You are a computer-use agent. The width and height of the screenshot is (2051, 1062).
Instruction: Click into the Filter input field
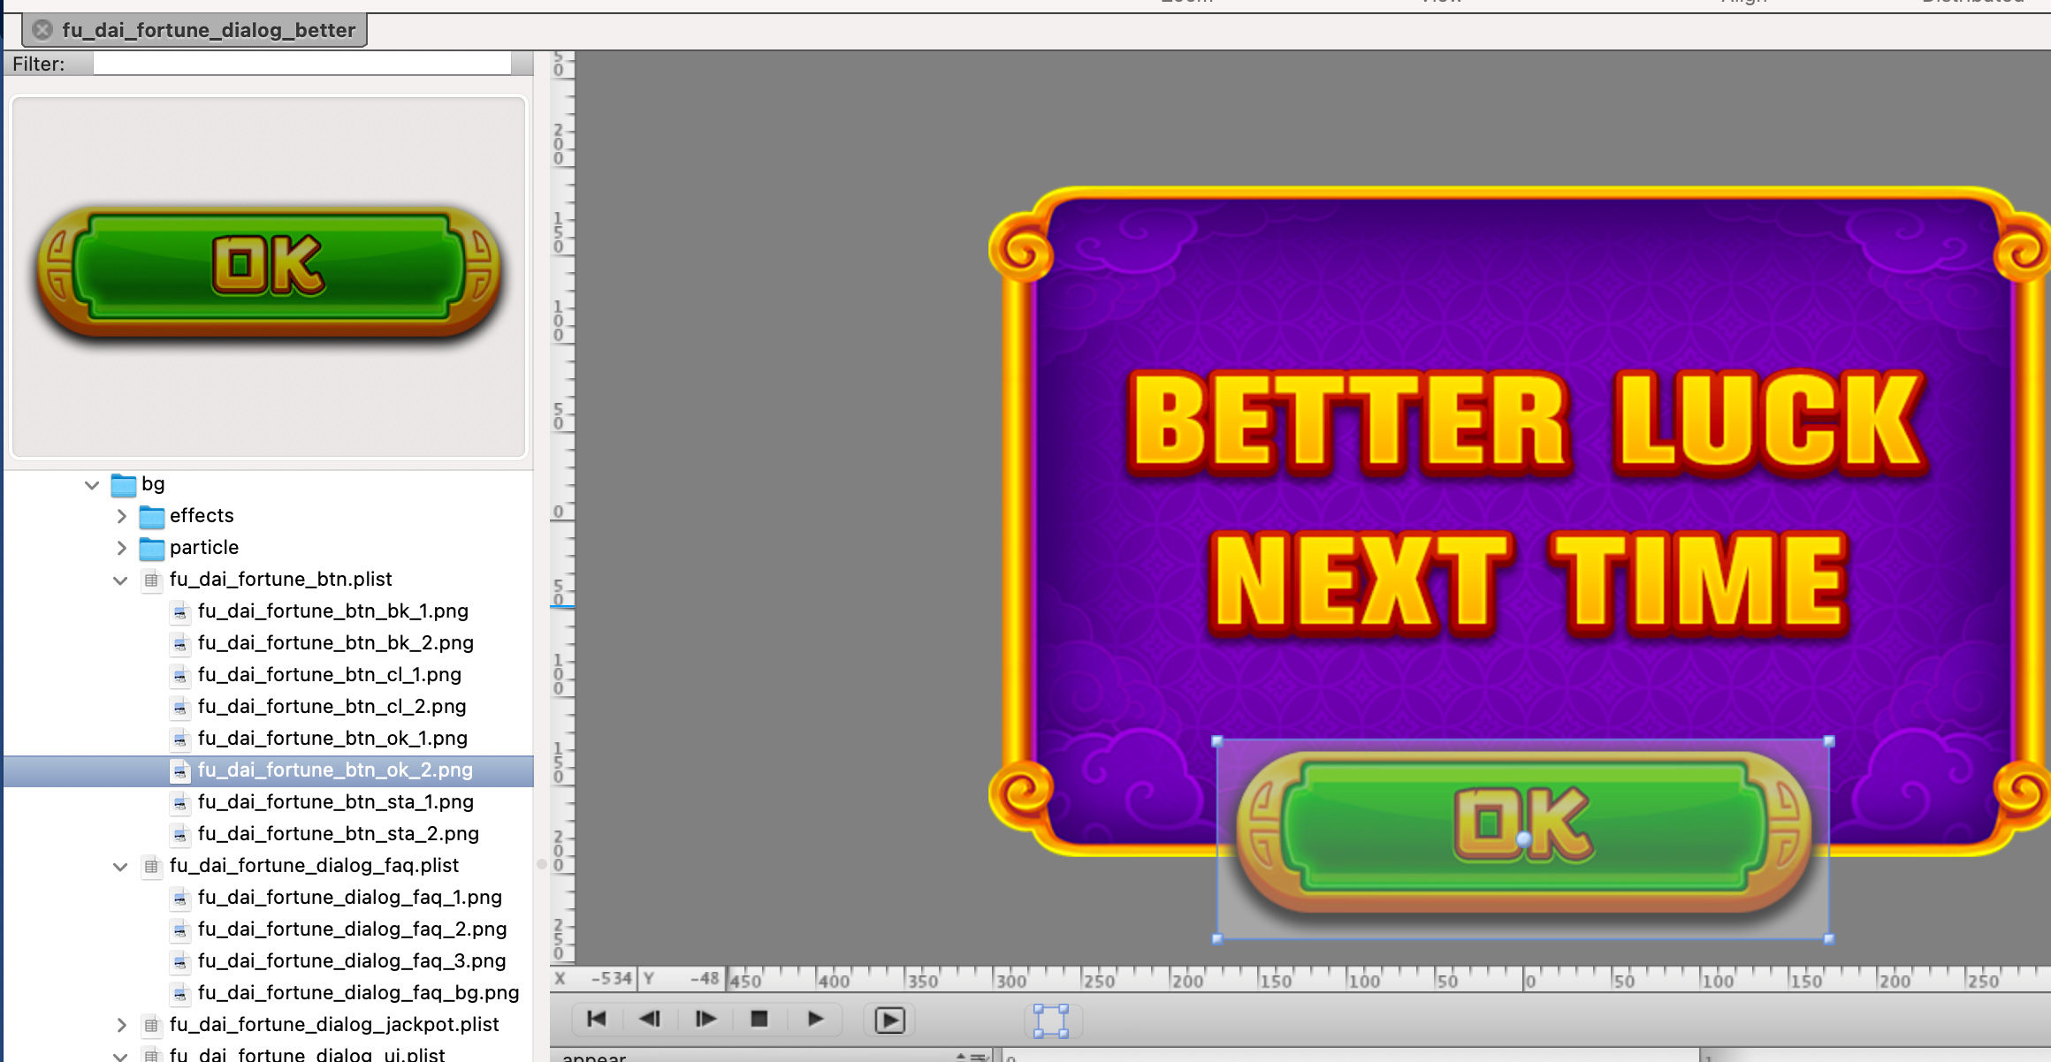(301, 64)
